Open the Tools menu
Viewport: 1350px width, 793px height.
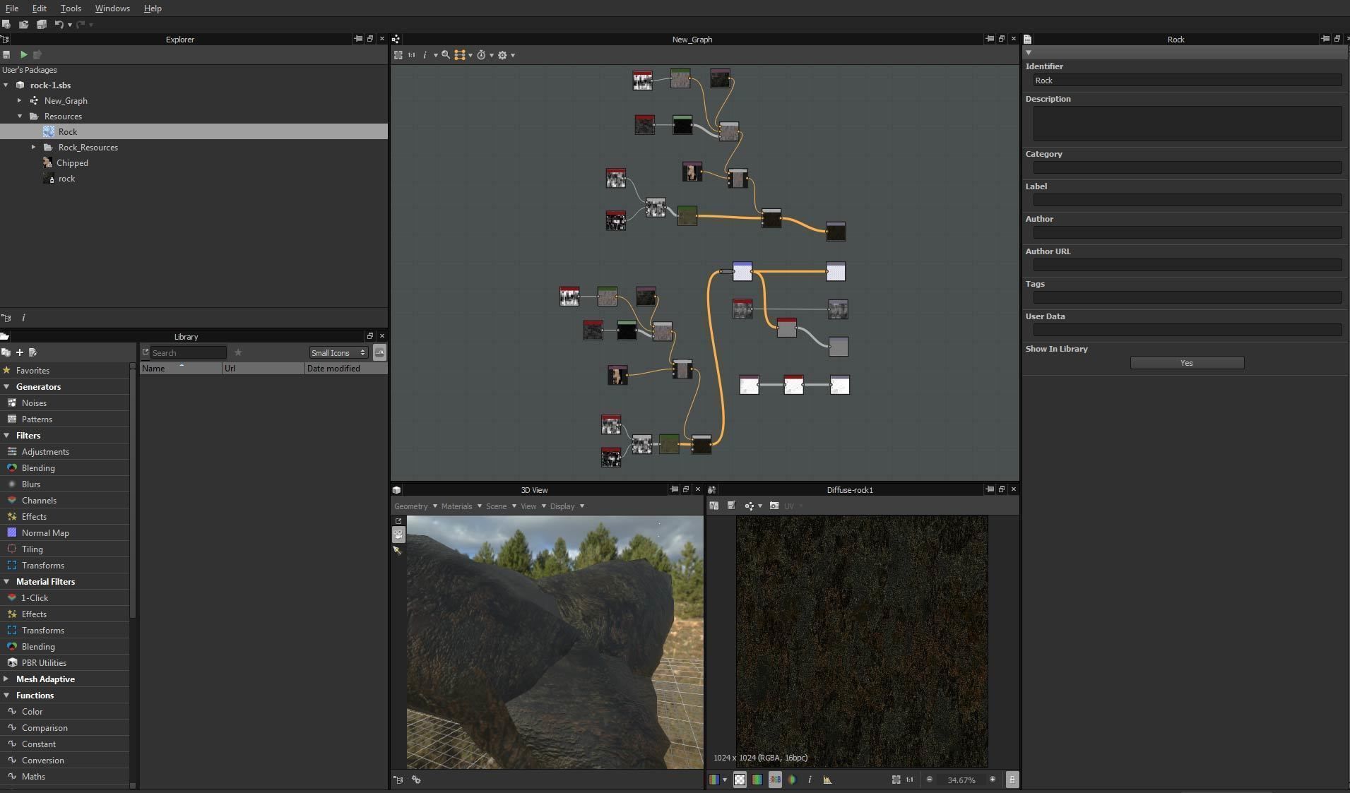[x=71, y=8]
